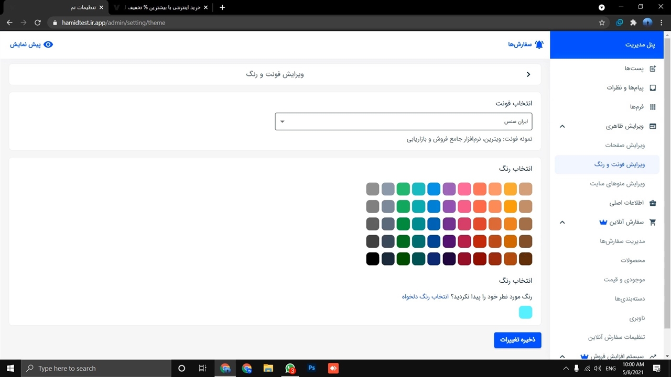Viewport: 671px width, 377px height.
Task: Click the preview eye icon
Action: point(48,45)
